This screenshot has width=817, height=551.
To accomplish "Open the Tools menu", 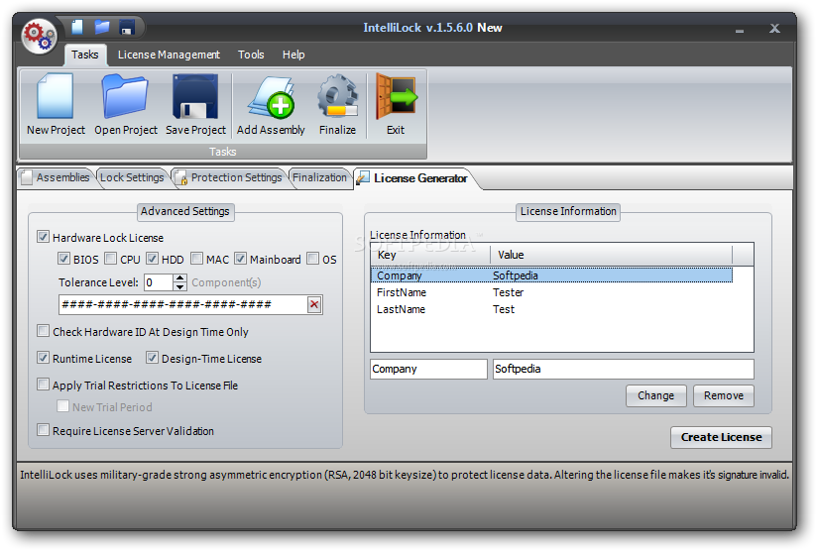I will point(251,55).
